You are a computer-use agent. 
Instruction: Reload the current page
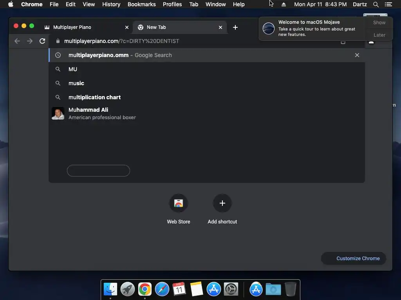[x=42, y=41]
